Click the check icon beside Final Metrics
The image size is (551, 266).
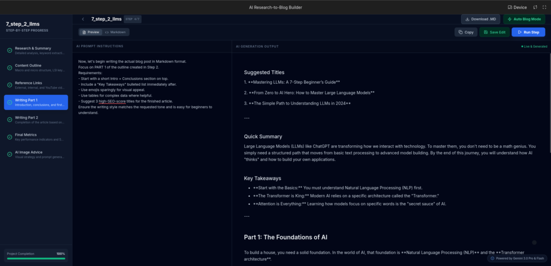pos(10,137)
